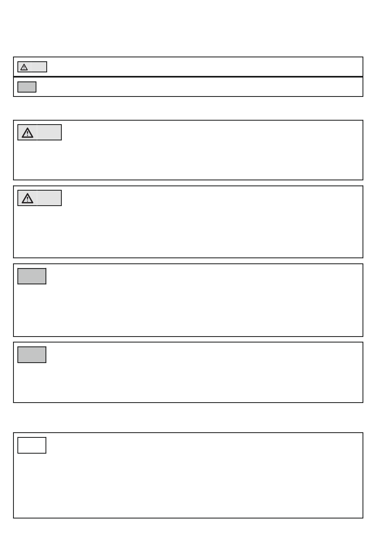Viewport: 376px width, 543px height.
Task: Select the small dark gray badge in the legend
Action: (x=27, y=87)
